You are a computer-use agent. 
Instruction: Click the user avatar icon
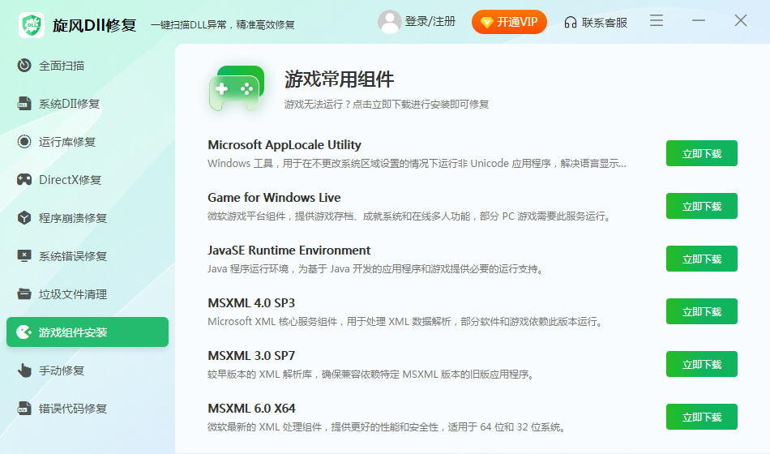point(390,22)
